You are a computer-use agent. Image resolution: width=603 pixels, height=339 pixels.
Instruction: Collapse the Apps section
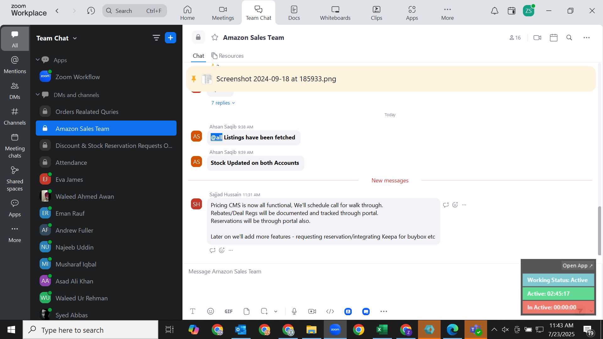pos(38,60)
